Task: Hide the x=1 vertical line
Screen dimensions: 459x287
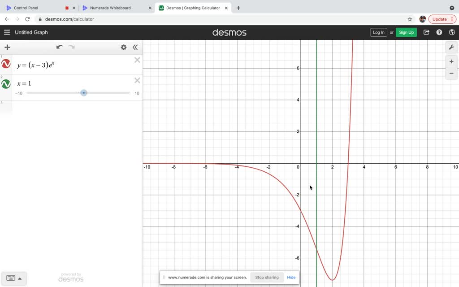Action: [x=5, y=83]
